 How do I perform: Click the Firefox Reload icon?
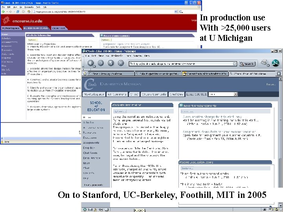click(x=18, y=11)
